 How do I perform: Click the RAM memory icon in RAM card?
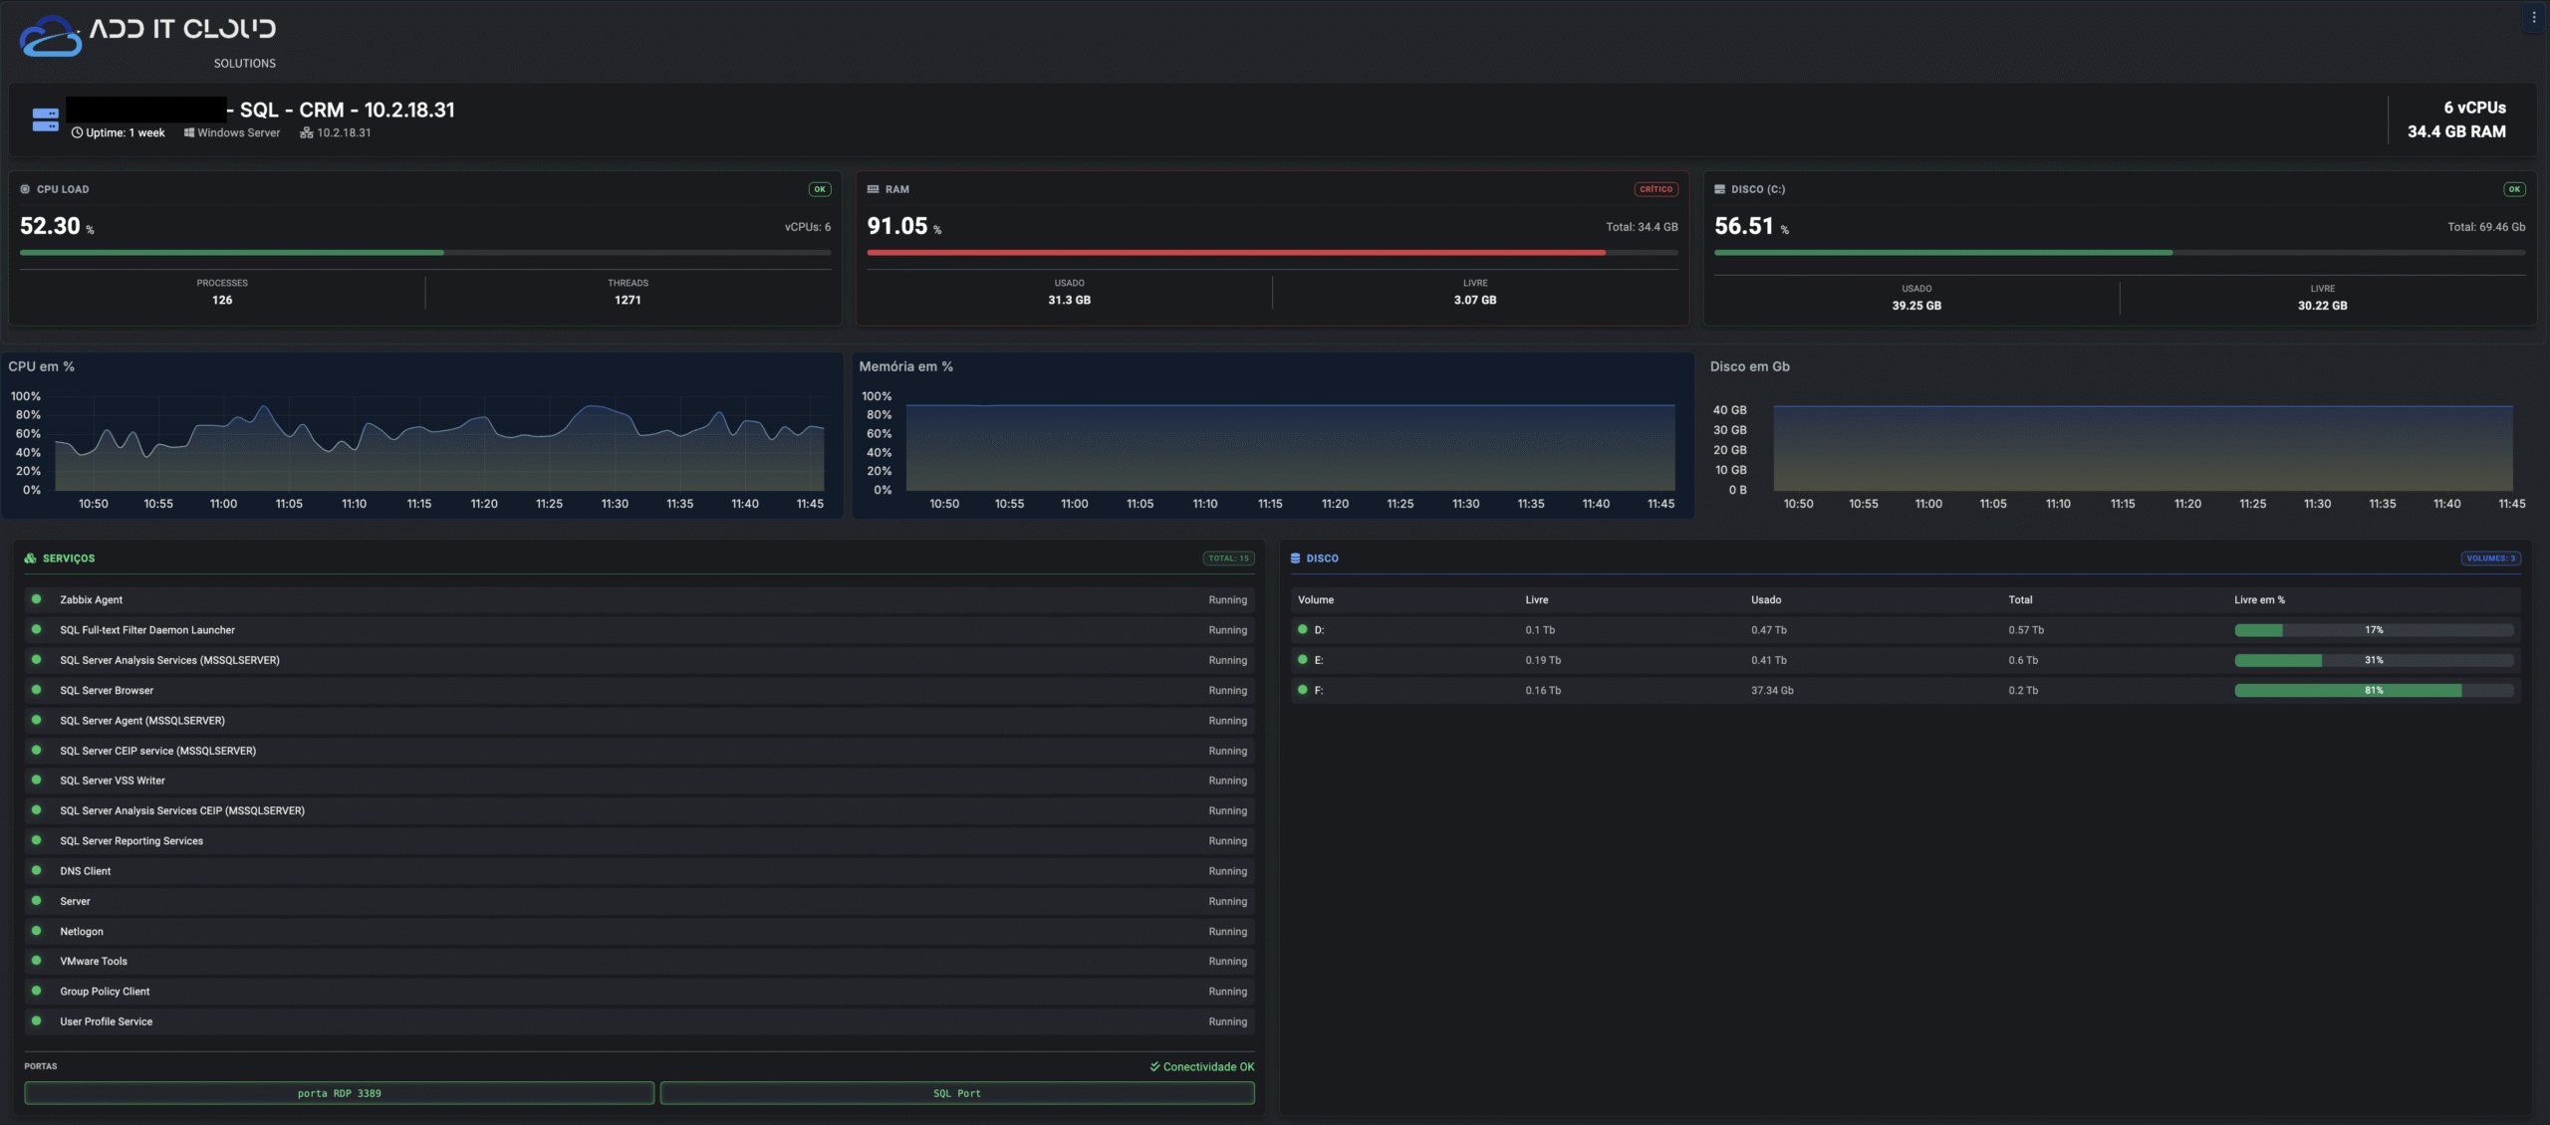873,189
